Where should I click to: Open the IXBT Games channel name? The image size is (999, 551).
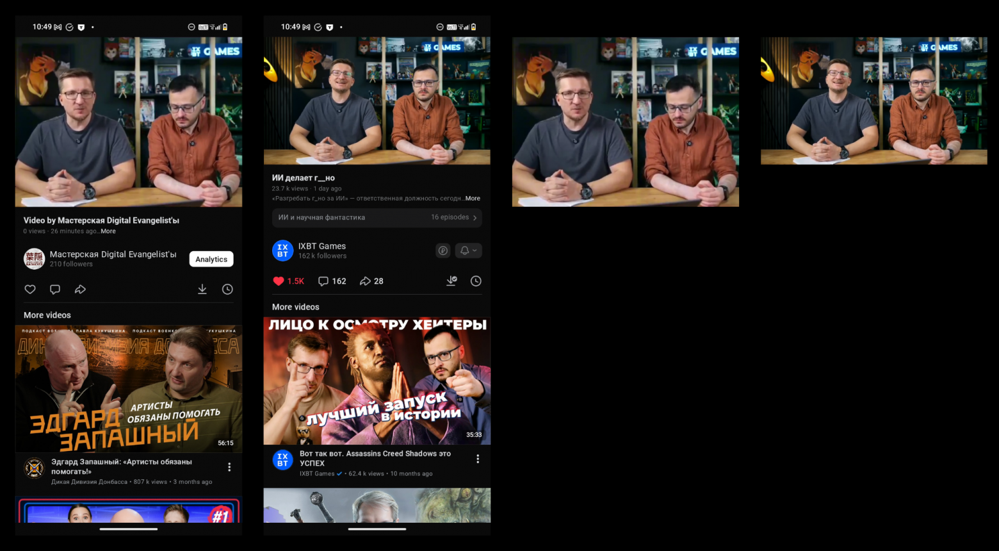[x=322, y=246]
